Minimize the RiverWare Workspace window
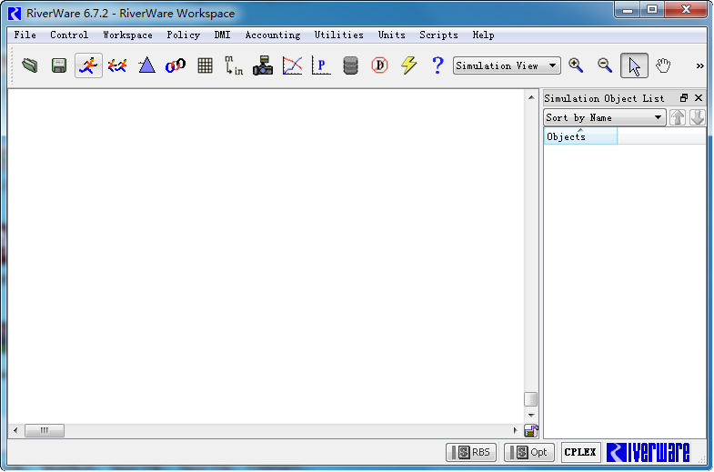Viewport: 714px width, 472px height. point(628,10)
